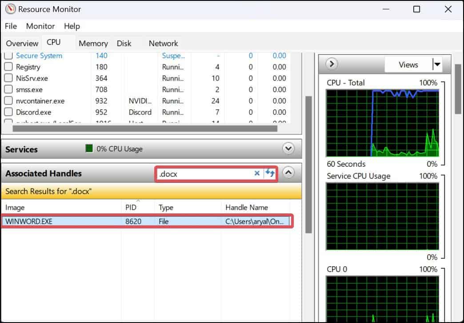Check the Secure System process checkbox
Viewport: 464px width, 323px height.
[x=8, y=55]
